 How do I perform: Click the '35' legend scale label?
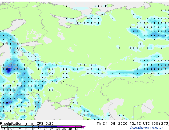(x=64, y=129)
